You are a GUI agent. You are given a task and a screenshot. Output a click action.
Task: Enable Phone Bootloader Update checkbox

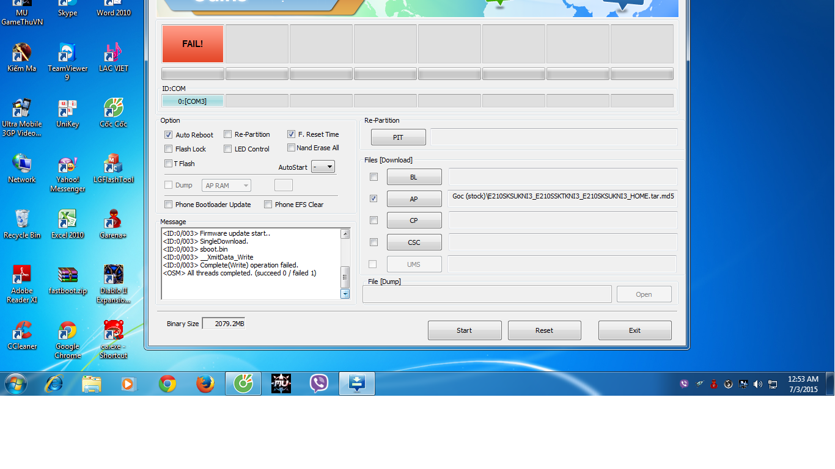coord(169,205)
